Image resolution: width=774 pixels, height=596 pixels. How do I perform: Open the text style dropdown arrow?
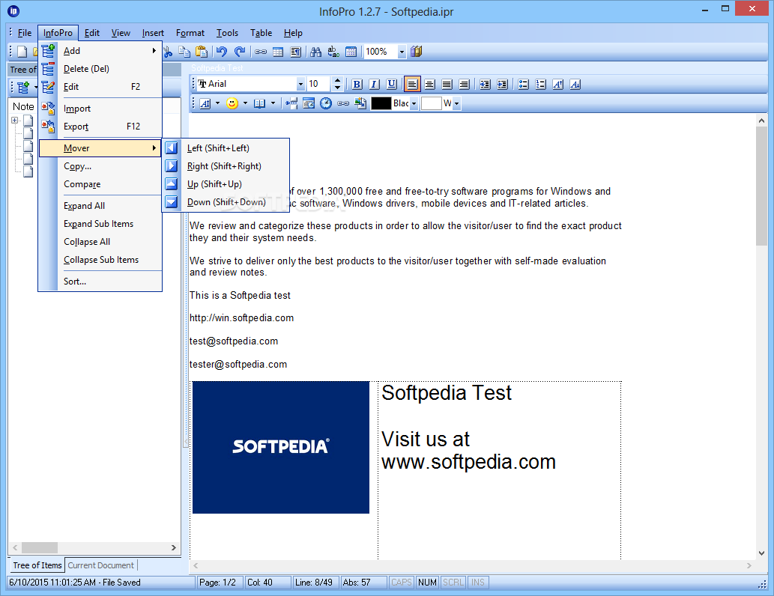click(x=217, y=103)
